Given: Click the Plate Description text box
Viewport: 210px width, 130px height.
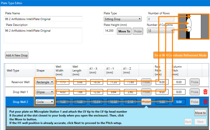Looking at the screenshot, I should (x=43, y=35).
